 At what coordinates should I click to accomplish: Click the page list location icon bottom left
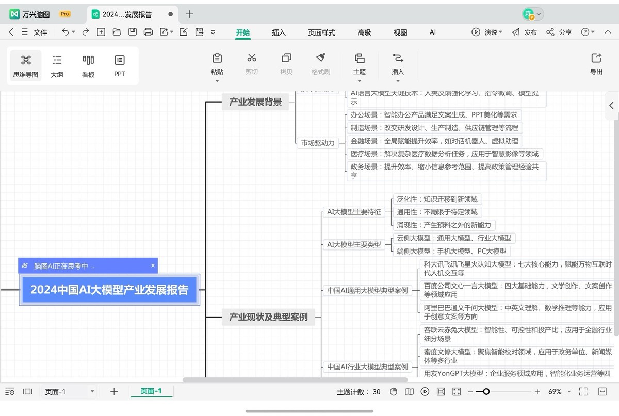(10, 392)
